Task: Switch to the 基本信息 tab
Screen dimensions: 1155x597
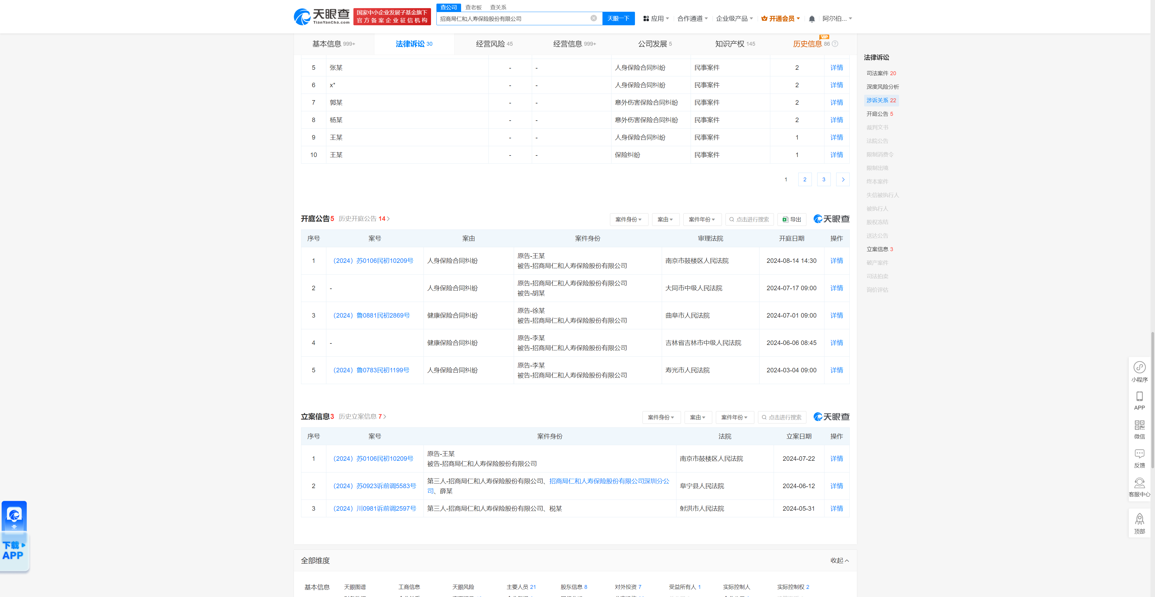Action: (x=334, y=44)
